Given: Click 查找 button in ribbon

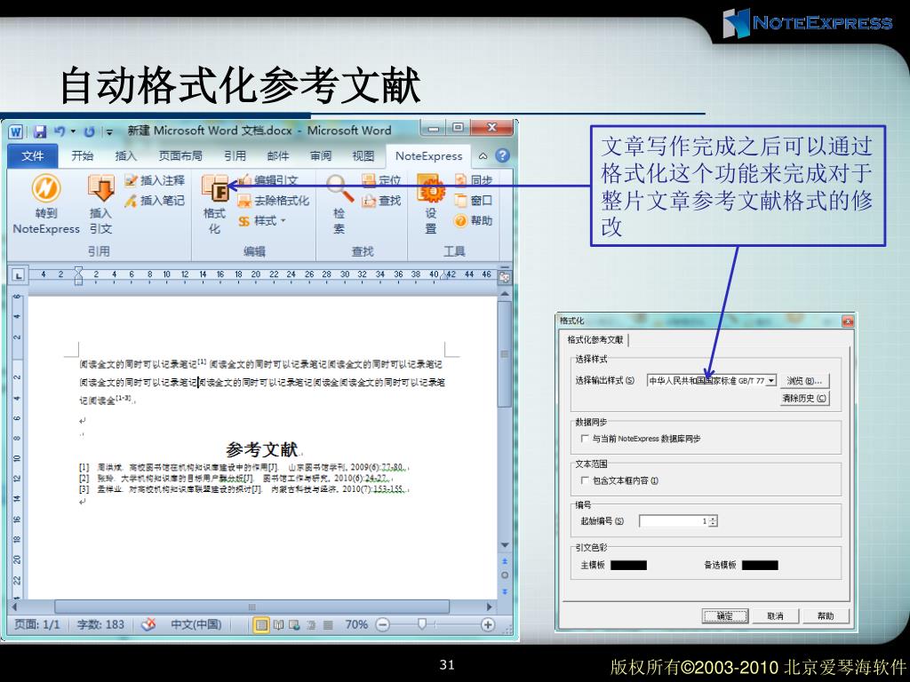Looking at the screenshot, I should point(381,201).
